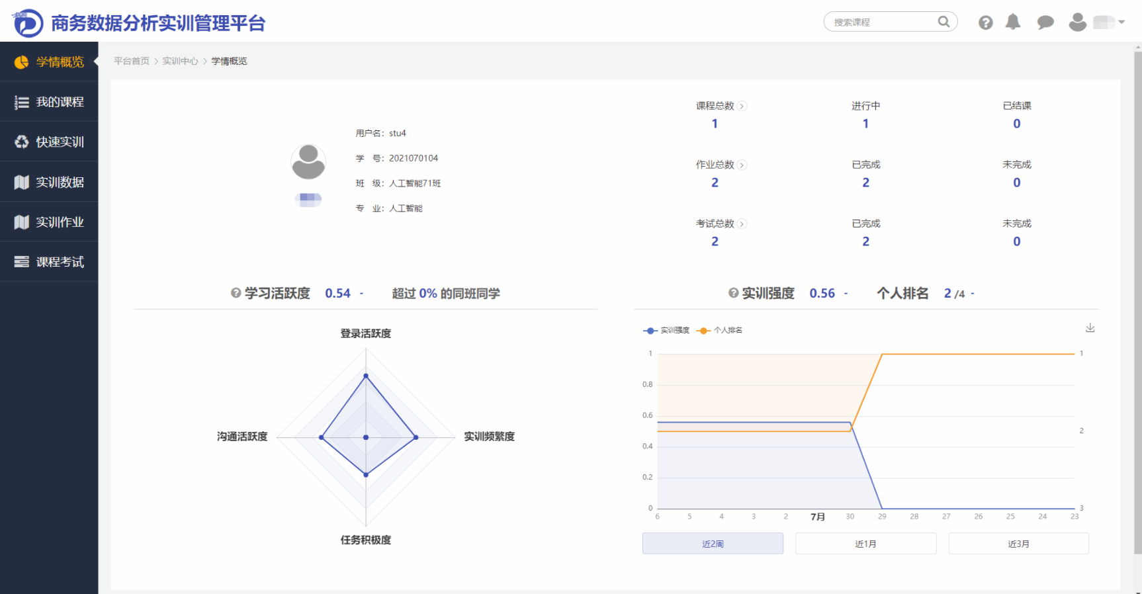Select the 近3月 time range button
This screenshot has height=594, width=1142.
click(1018, 544)
